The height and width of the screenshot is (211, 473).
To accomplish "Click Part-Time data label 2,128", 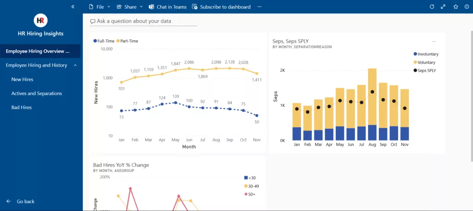I will point(230,62).
